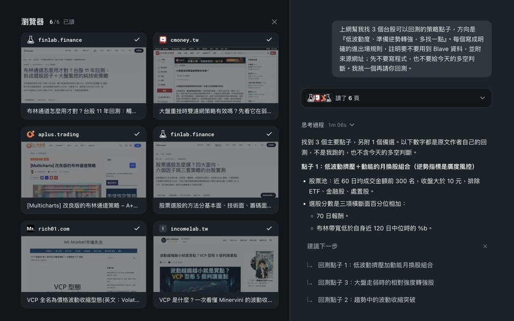Click the read checkmark on the 布林通道 finlab card
This screenshot has height=321, width=514.
(137, 40)
